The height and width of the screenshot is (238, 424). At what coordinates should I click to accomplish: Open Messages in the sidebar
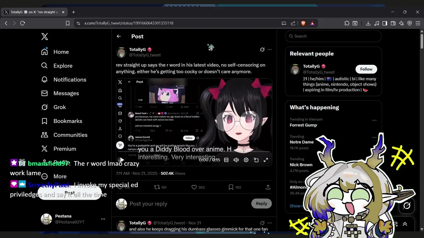click(x=60, y=94)
